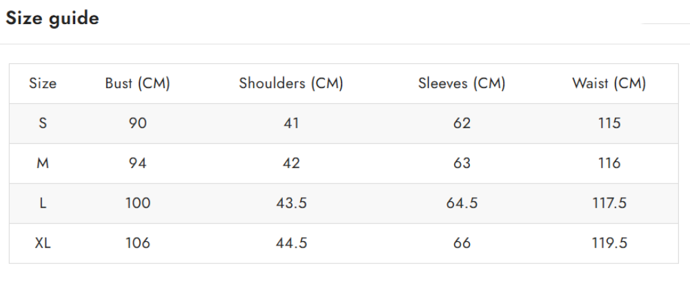This screenshot has height=306, width=690.
Task: Select the sleeves value 66
Action: [x=462, y=244]
